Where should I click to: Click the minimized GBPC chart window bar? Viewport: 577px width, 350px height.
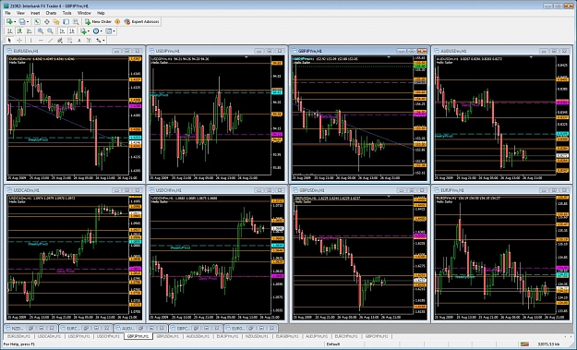point(196,328)
